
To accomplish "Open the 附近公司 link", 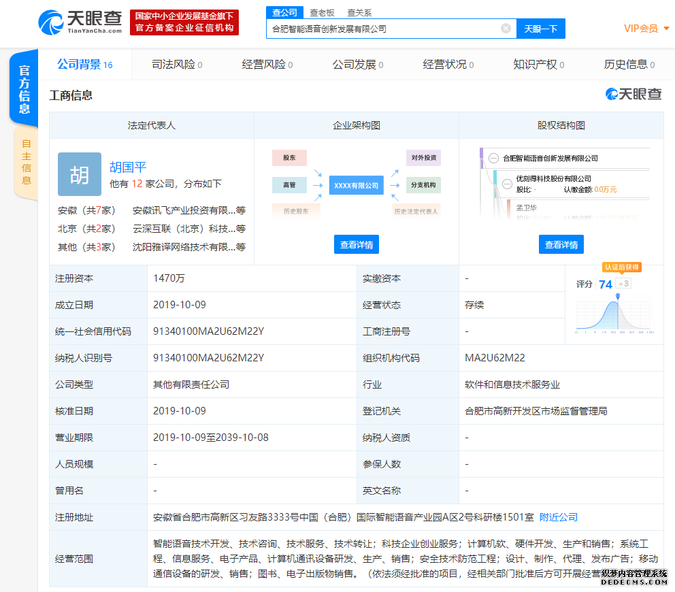I will click(559, 517).
